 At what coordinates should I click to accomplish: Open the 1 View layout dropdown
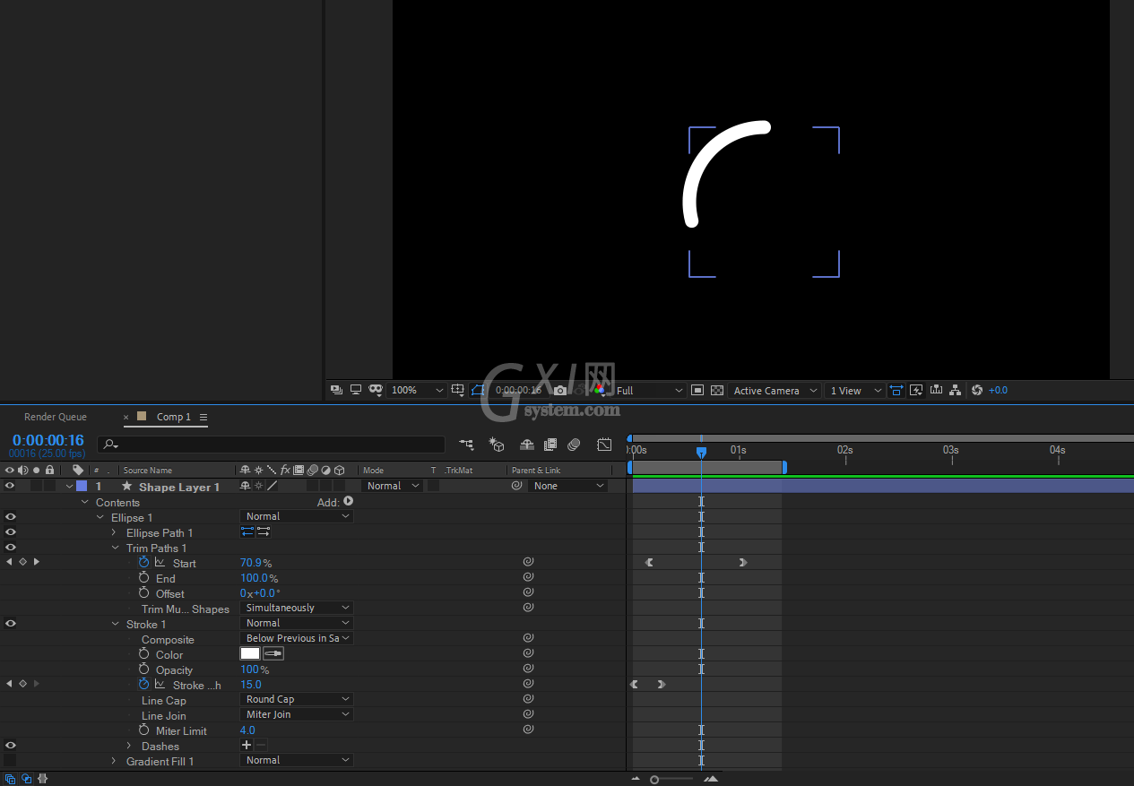pyautogui.click(x=856, y=390)
